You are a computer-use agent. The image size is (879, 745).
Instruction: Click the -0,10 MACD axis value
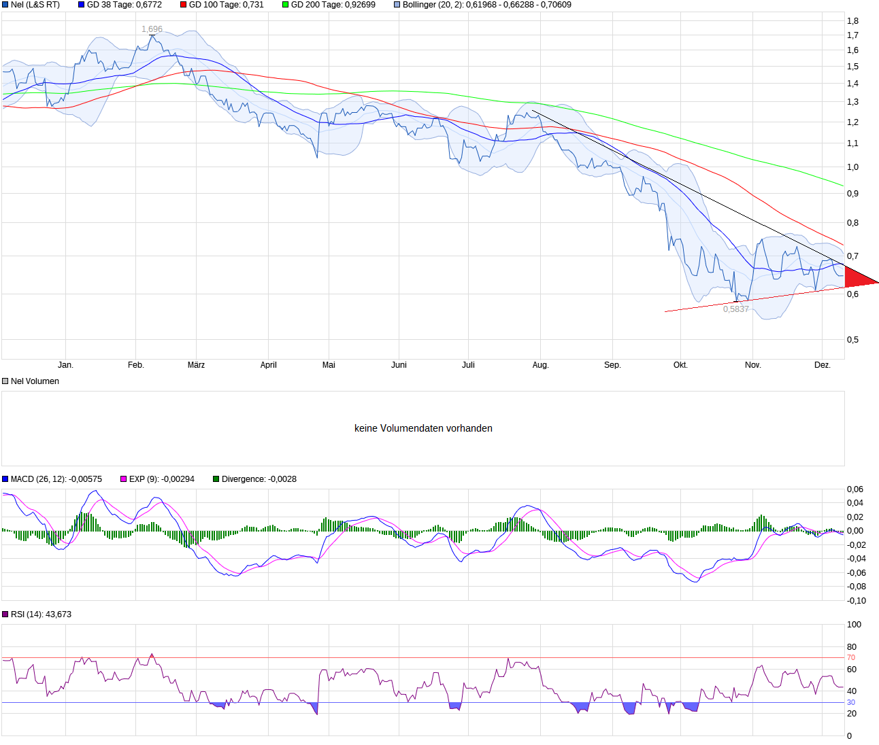pyautogui.click(x=857, y=601)
